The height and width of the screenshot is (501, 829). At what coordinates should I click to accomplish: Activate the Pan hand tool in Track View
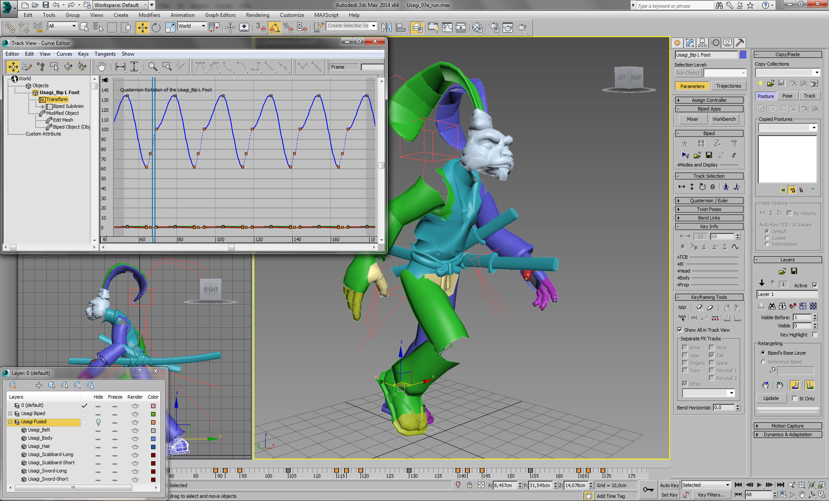click(x=101, y=67)
